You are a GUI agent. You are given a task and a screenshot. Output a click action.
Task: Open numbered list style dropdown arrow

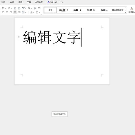(x=11, y=8)
